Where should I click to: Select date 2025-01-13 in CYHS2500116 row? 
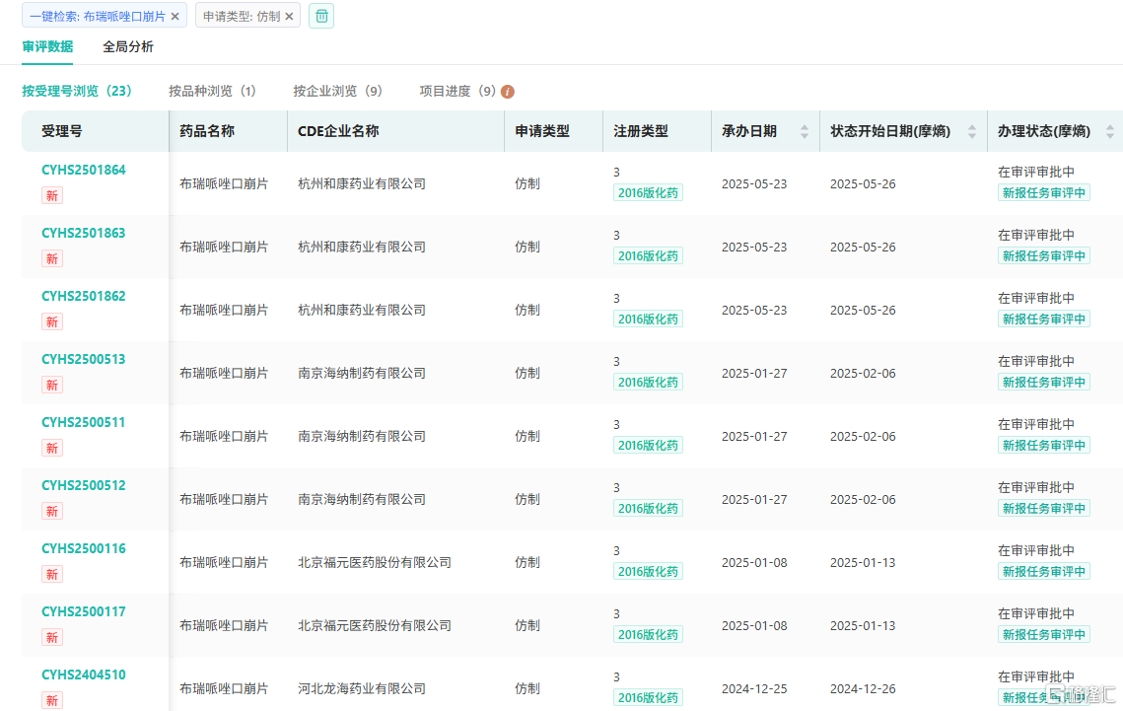click(x=863, y=563)
